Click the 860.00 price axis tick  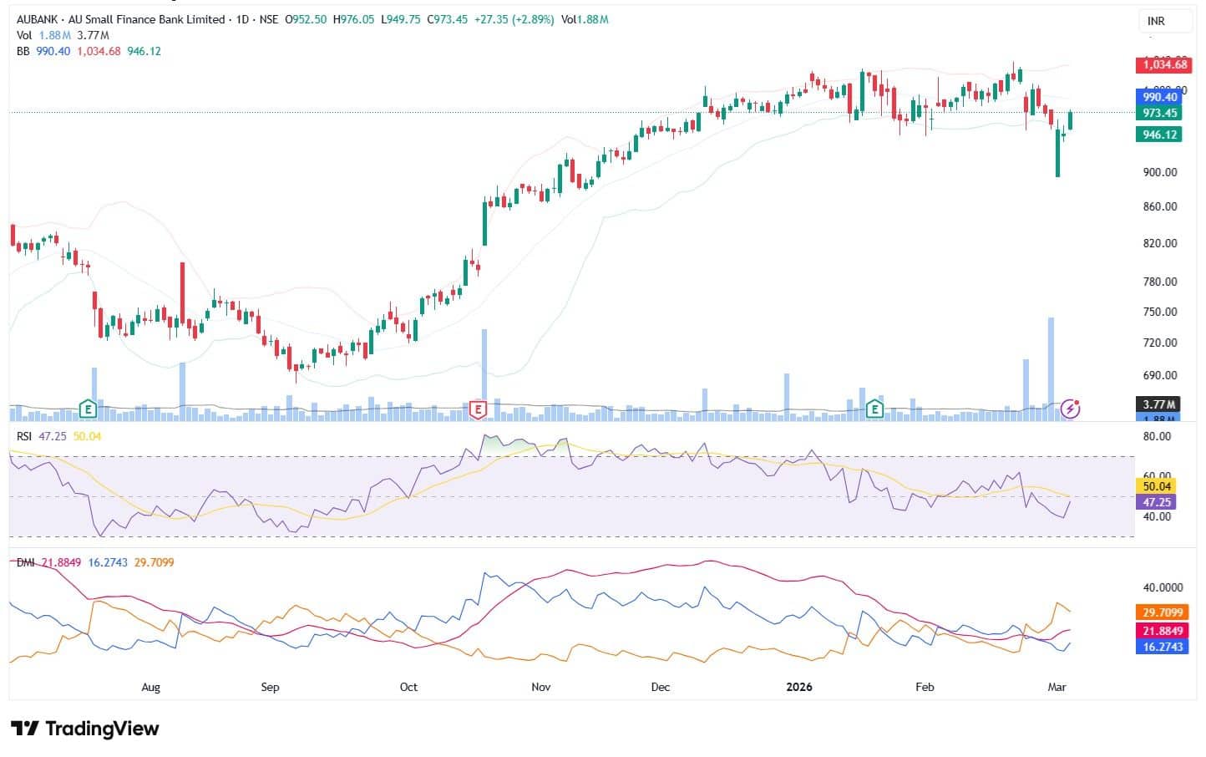coord(1160,206)
